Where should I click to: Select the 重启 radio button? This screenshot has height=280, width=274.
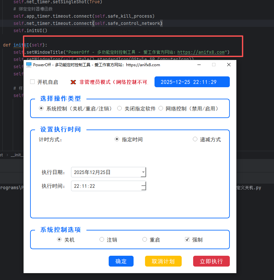145,240
